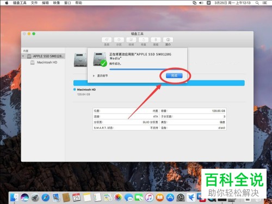Open iTunes from the dock

point(149,197)
